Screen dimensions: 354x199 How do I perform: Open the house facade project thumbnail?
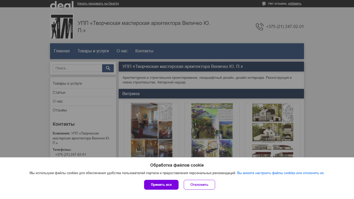click(x=272, y=130)
